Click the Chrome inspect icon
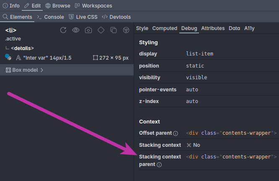 [126, 30]
